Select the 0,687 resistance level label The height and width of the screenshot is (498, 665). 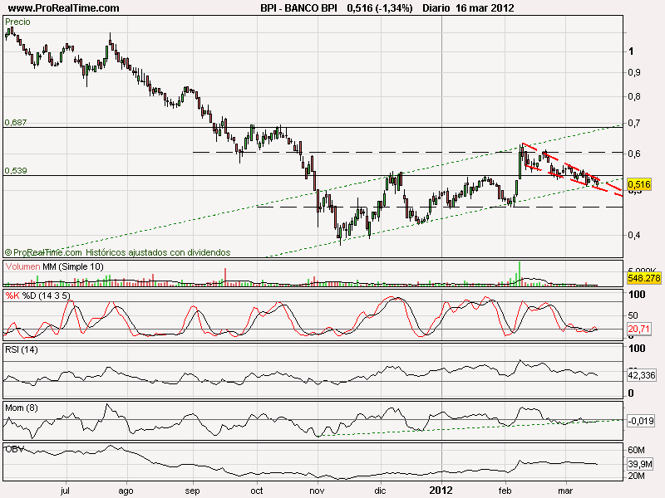pyautogui.click(x=16, y=122)
